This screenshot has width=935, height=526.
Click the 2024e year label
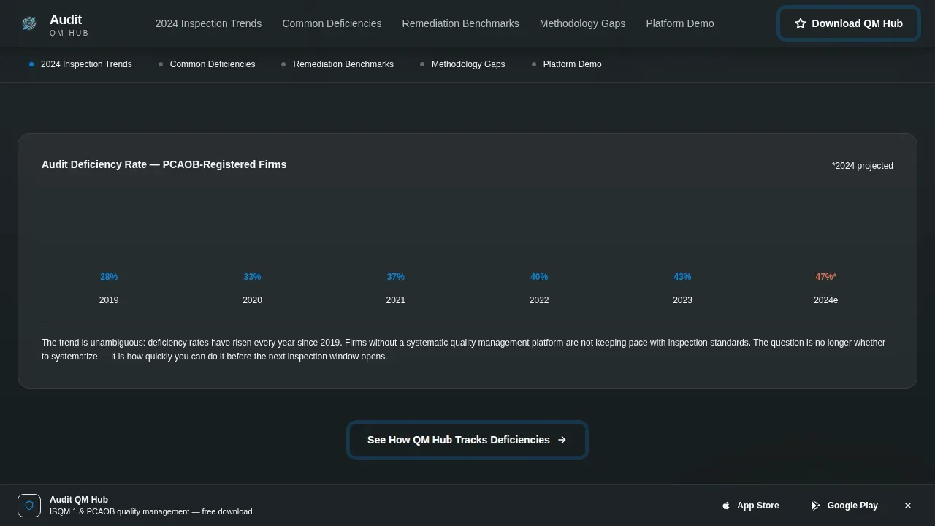825,300
